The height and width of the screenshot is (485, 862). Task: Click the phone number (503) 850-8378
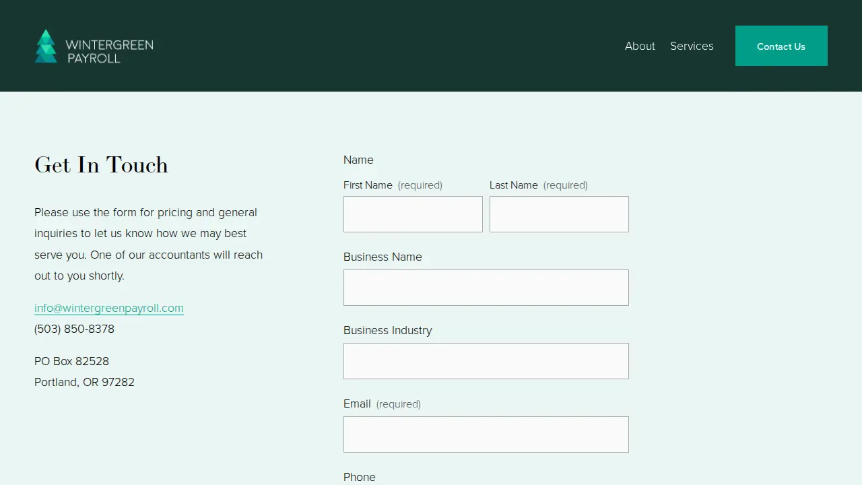point(74,329)
